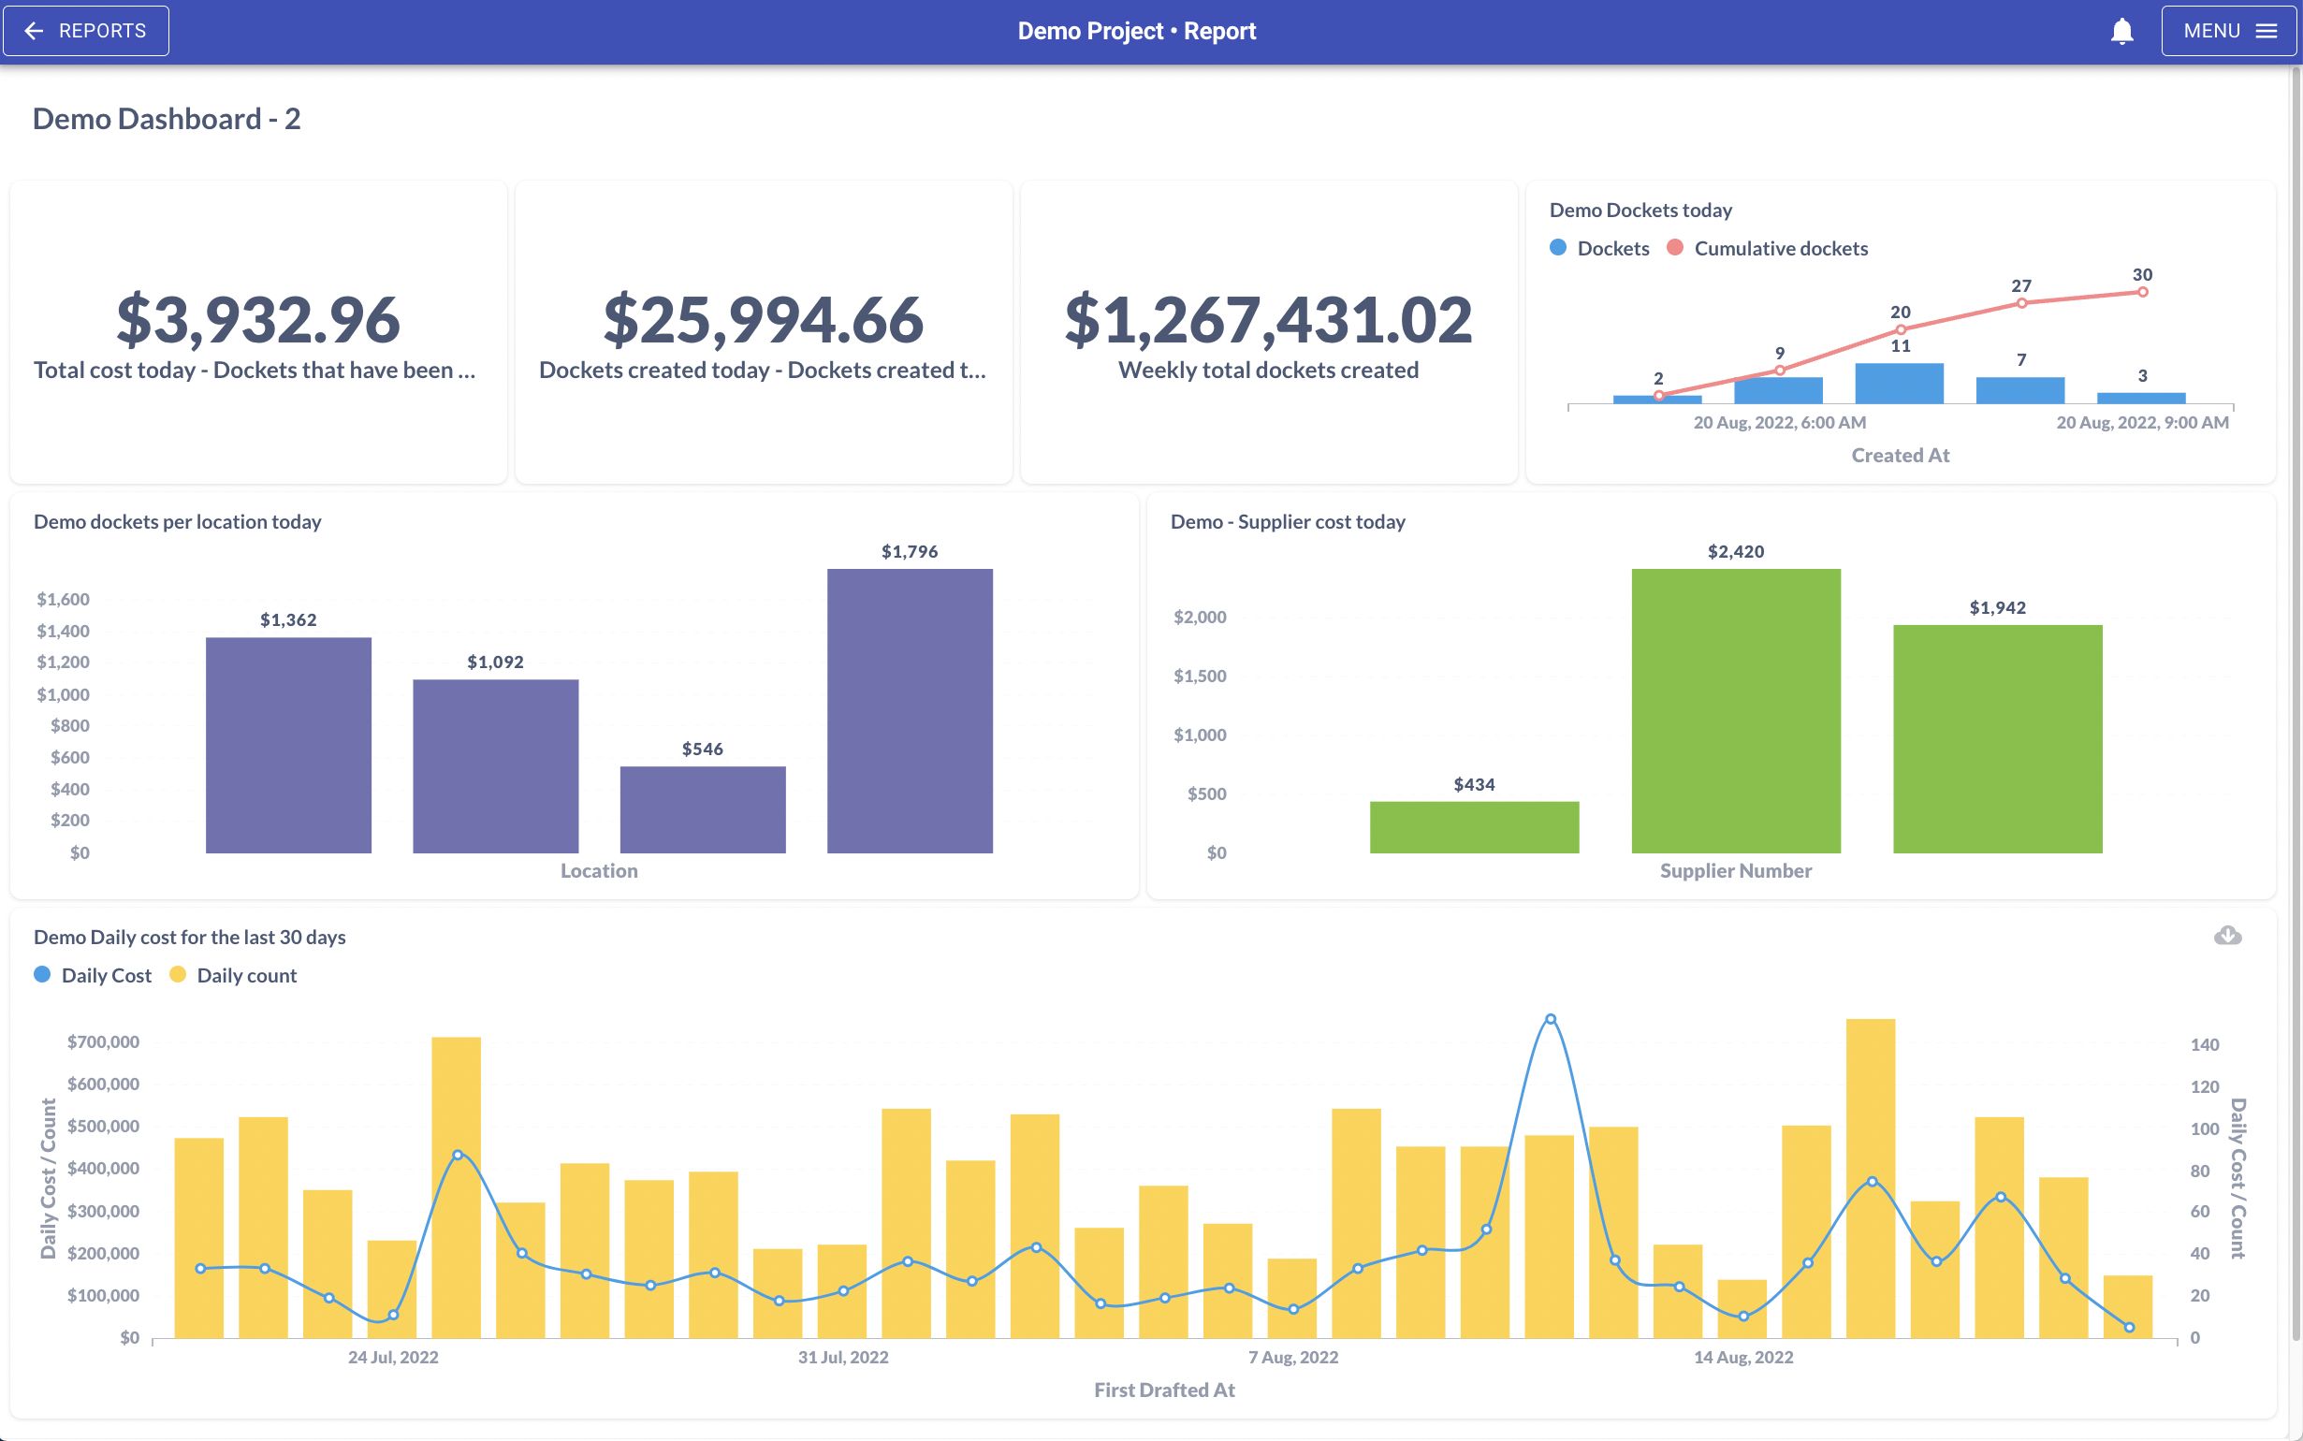Open the MENU dropdown

[2228, 31]
